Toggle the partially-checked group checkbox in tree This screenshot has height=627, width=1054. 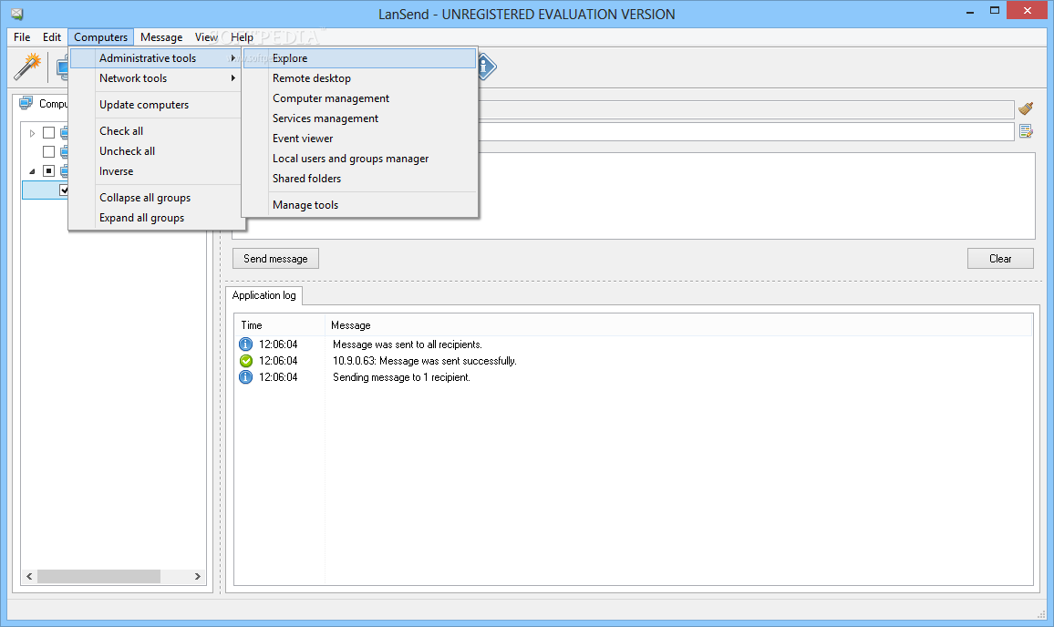pyautogui.click(x=48, y=170)
